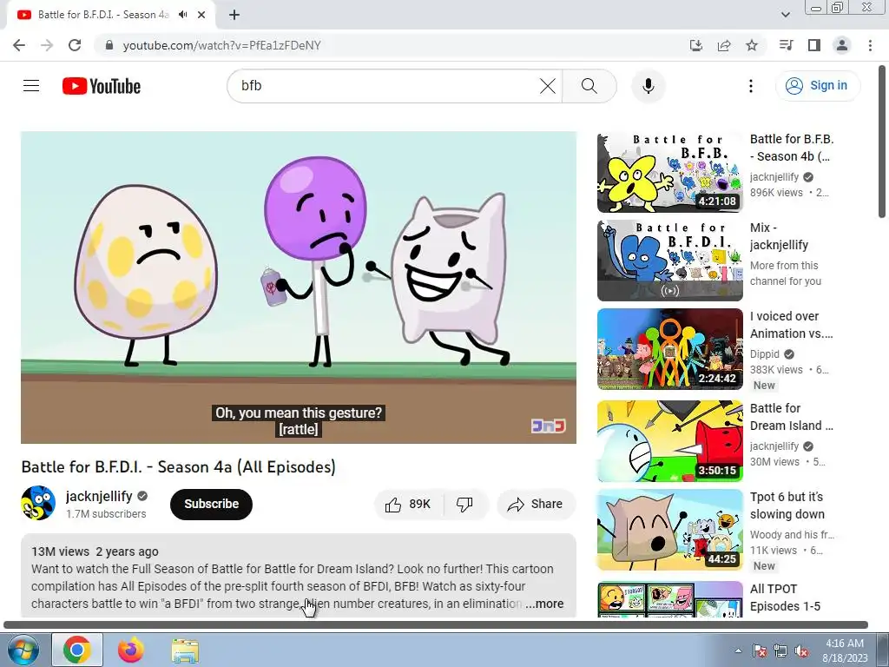
Task: Show hidden tray icons arrow
Action: (738, 650)
